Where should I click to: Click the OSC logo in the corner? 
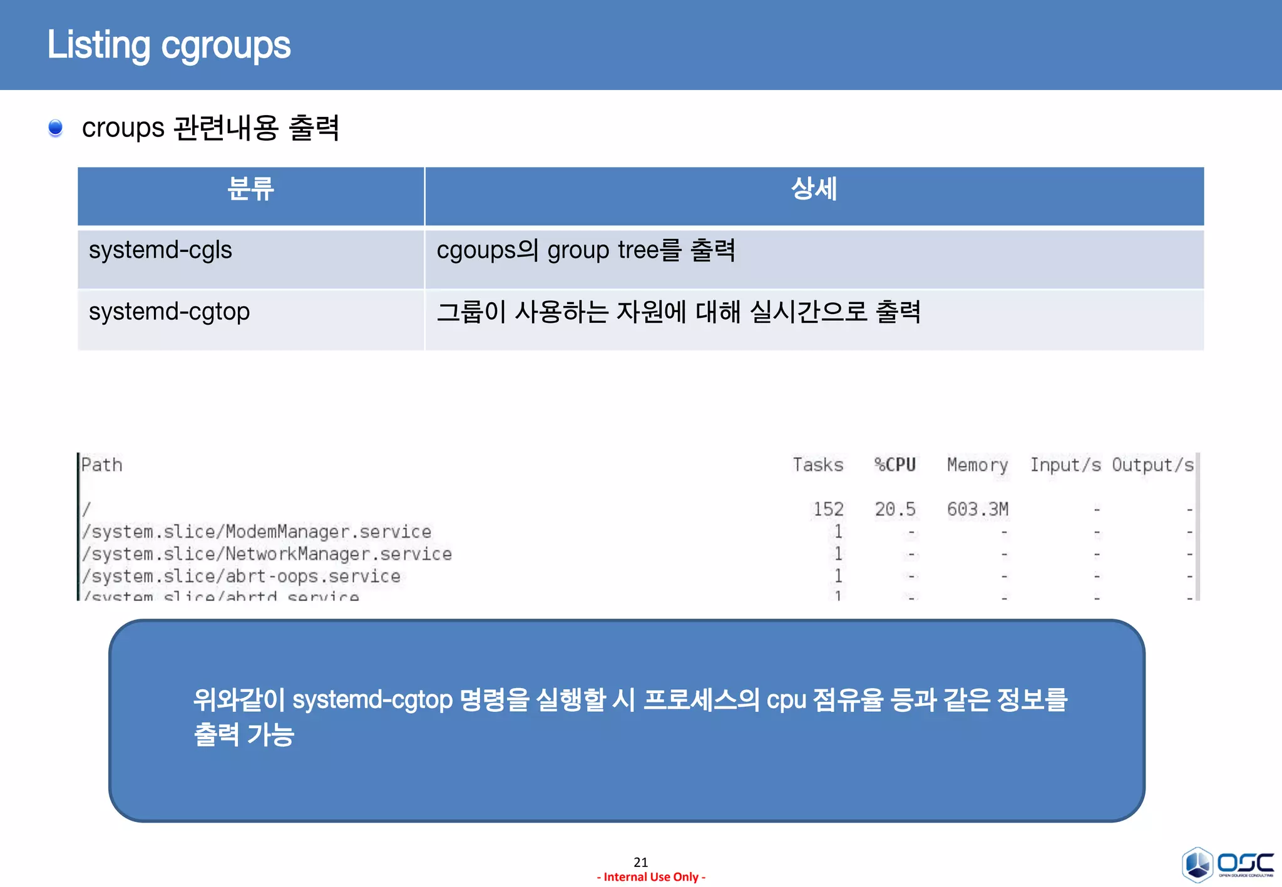point(1228,864)
